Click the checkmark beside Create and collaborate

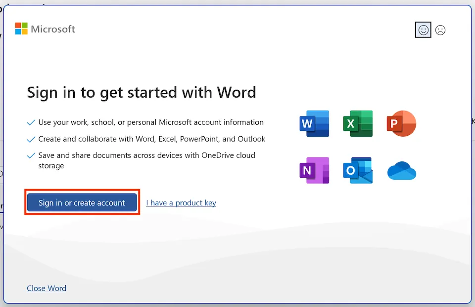click(31, 139)
